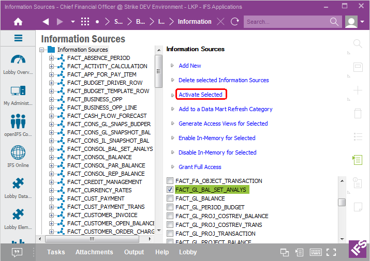370x261 pixels.
Task: Click the refresh icon beside the breadcrumb
Action: click(235, 22)
